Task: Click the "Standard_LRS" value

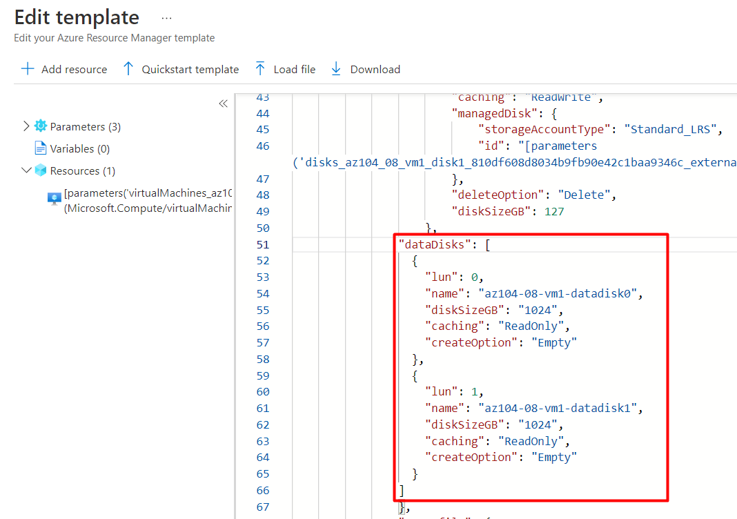Action: tap(670, 129)
